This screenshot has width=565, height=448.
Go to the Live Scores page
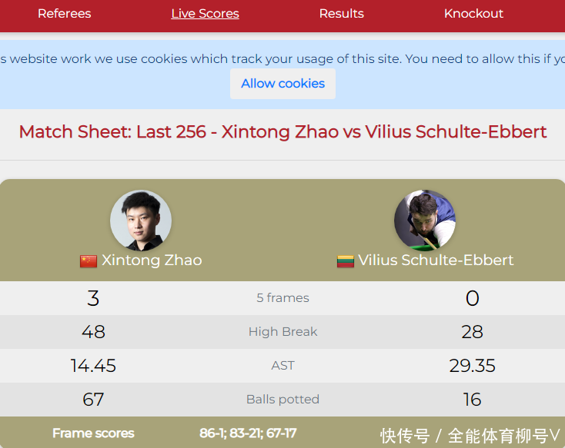tap(205, 14)
